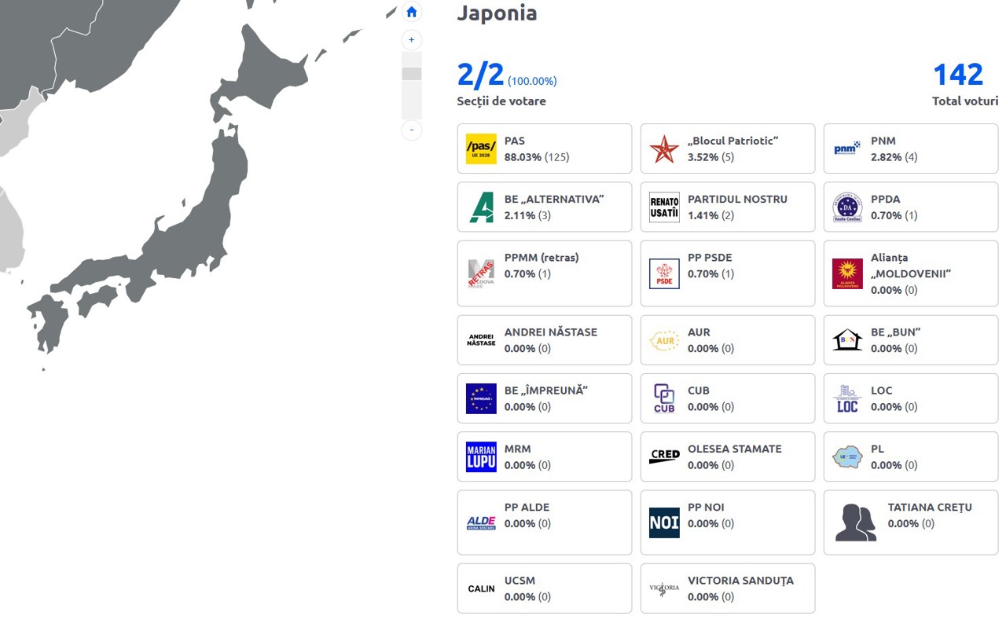Open the Olesea Stamate result card

[x=727, y=456]
